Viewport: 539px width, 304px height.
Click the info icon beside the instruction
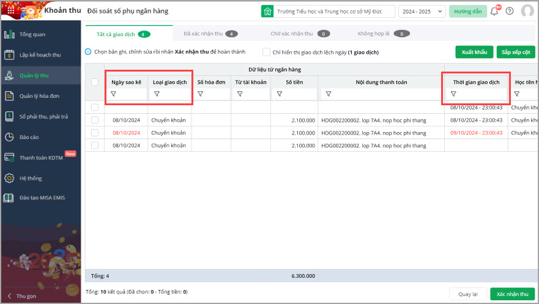88,51
